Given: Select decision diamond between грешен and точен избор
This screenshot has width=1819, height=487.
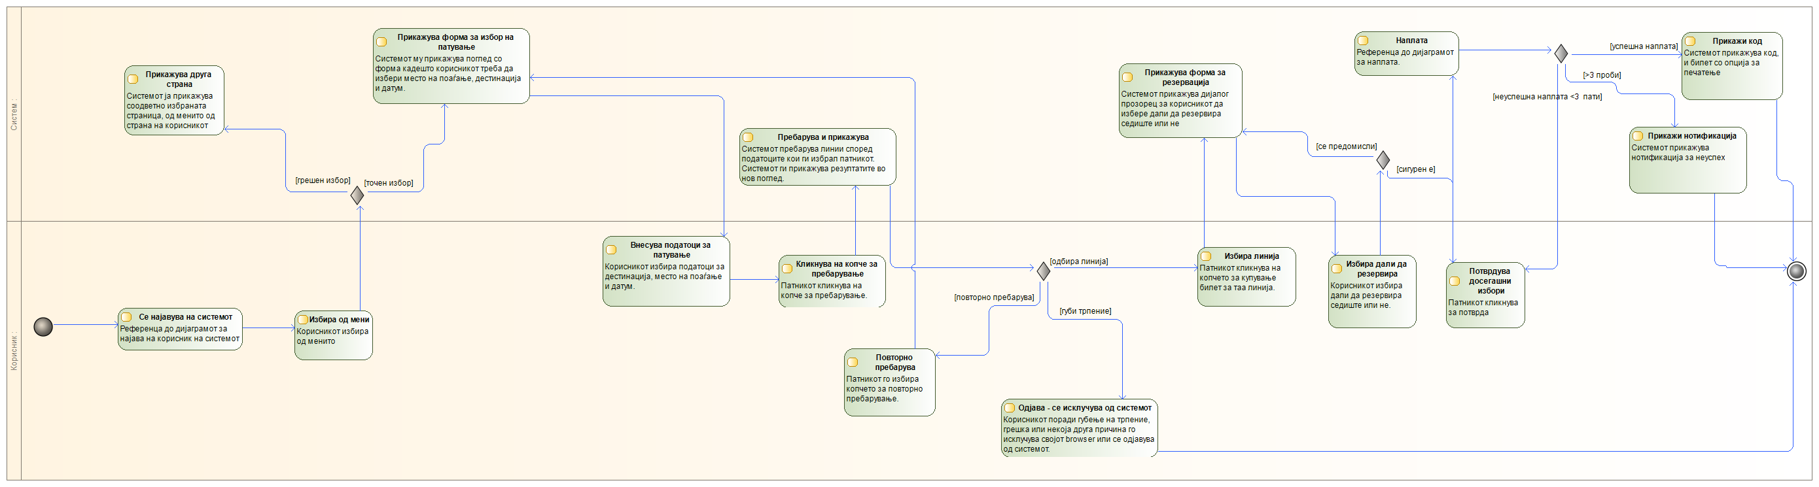Looking at the screenshot, I should [x=357, y=195].
